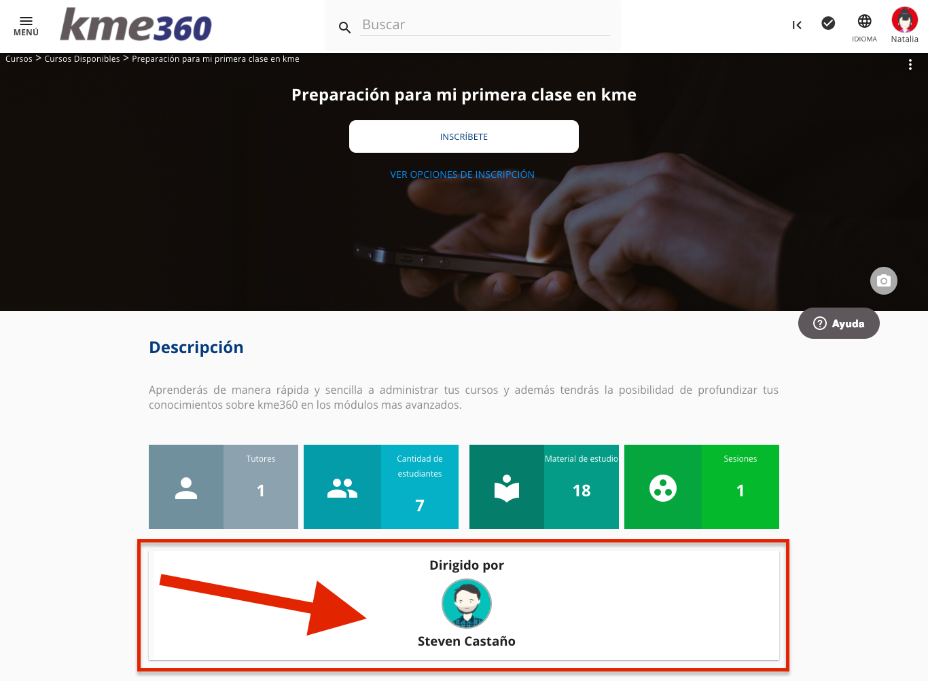This screenshot has width=928, height=681.
Task: Click the Sesiones circle icon tile
Action: click(x=663, y=487)
